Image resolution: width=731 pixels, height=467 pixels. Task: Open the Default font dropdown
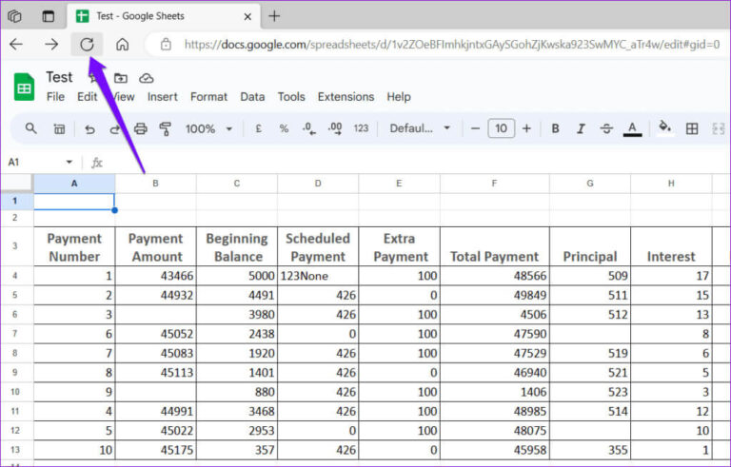(420, 128)
